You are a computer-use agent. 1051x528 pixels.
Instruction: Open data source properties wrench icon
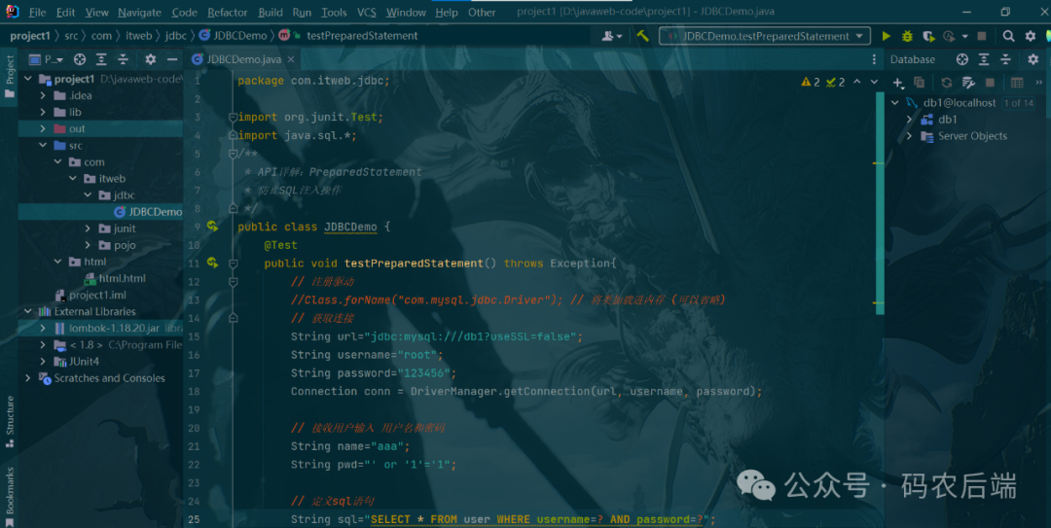pyautogui.click(x=968, y=83)
